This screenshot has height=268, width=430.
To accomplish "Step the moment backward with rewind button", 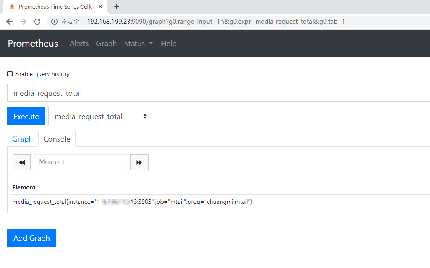I will pyautogui.click(x=22, y=162).
